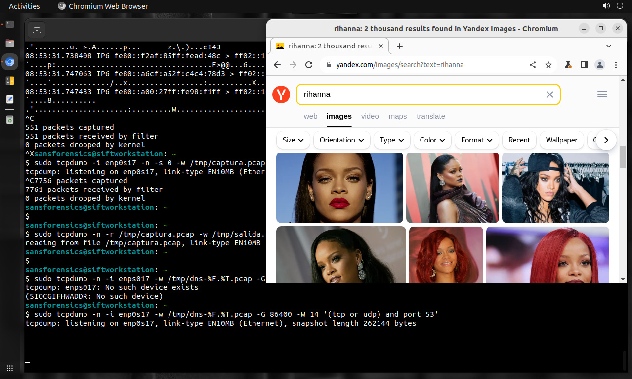The width and height of the screenshot is (632, 379).
Task: Filter by Recent images
Action: coord(519,140)
